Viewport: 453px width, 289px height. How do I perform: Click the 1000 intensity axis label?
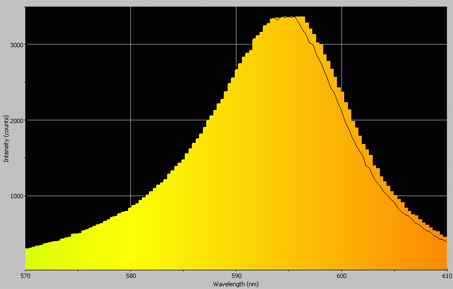18,196
